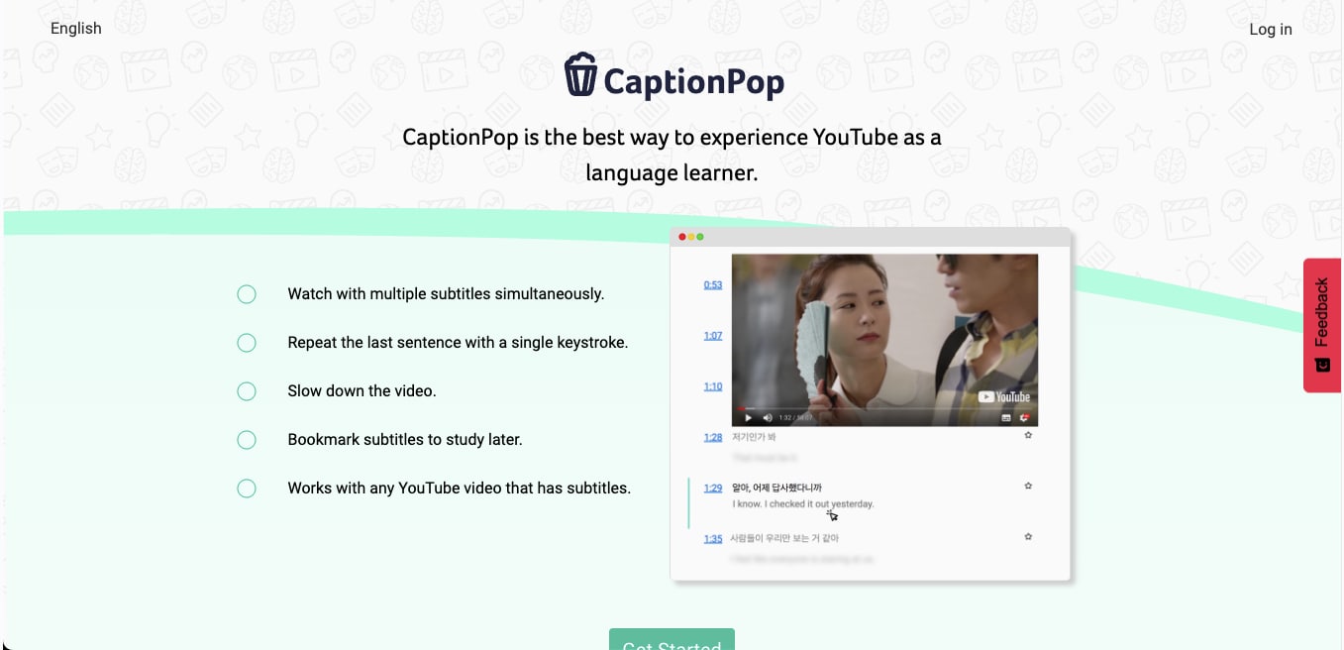Bookmark the 1:35 subtitle using its star
This screenshot has width=1344, height=650.
click(1028, 536)
